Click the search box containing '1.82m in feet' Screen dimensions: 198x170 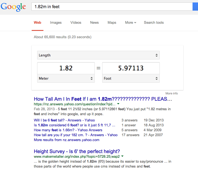112,7
